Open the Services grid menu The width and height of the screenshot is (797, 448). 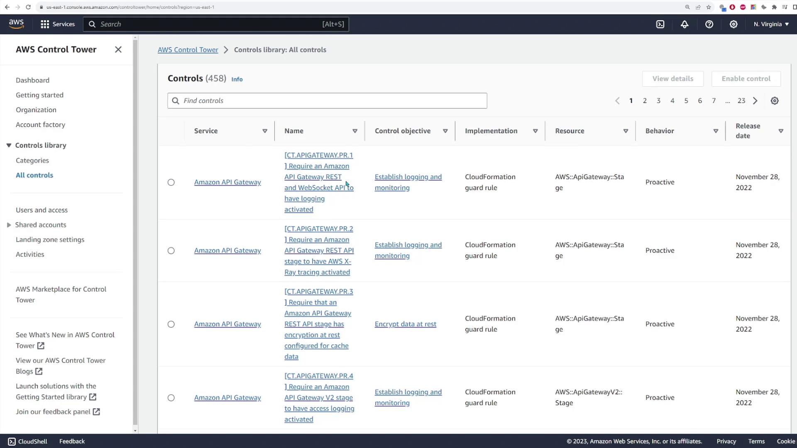[58, 24]
